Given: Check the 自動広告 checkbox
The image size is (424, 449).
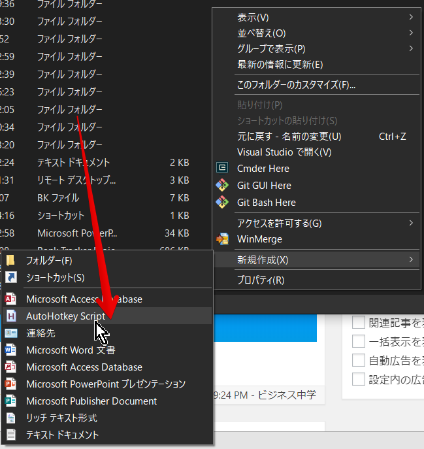Looking at the screenshot, I should [x=359, y=360].
